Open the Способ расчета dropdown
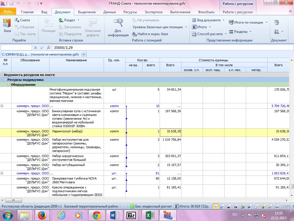Viewport: 294px width, 221px height. 209,34
